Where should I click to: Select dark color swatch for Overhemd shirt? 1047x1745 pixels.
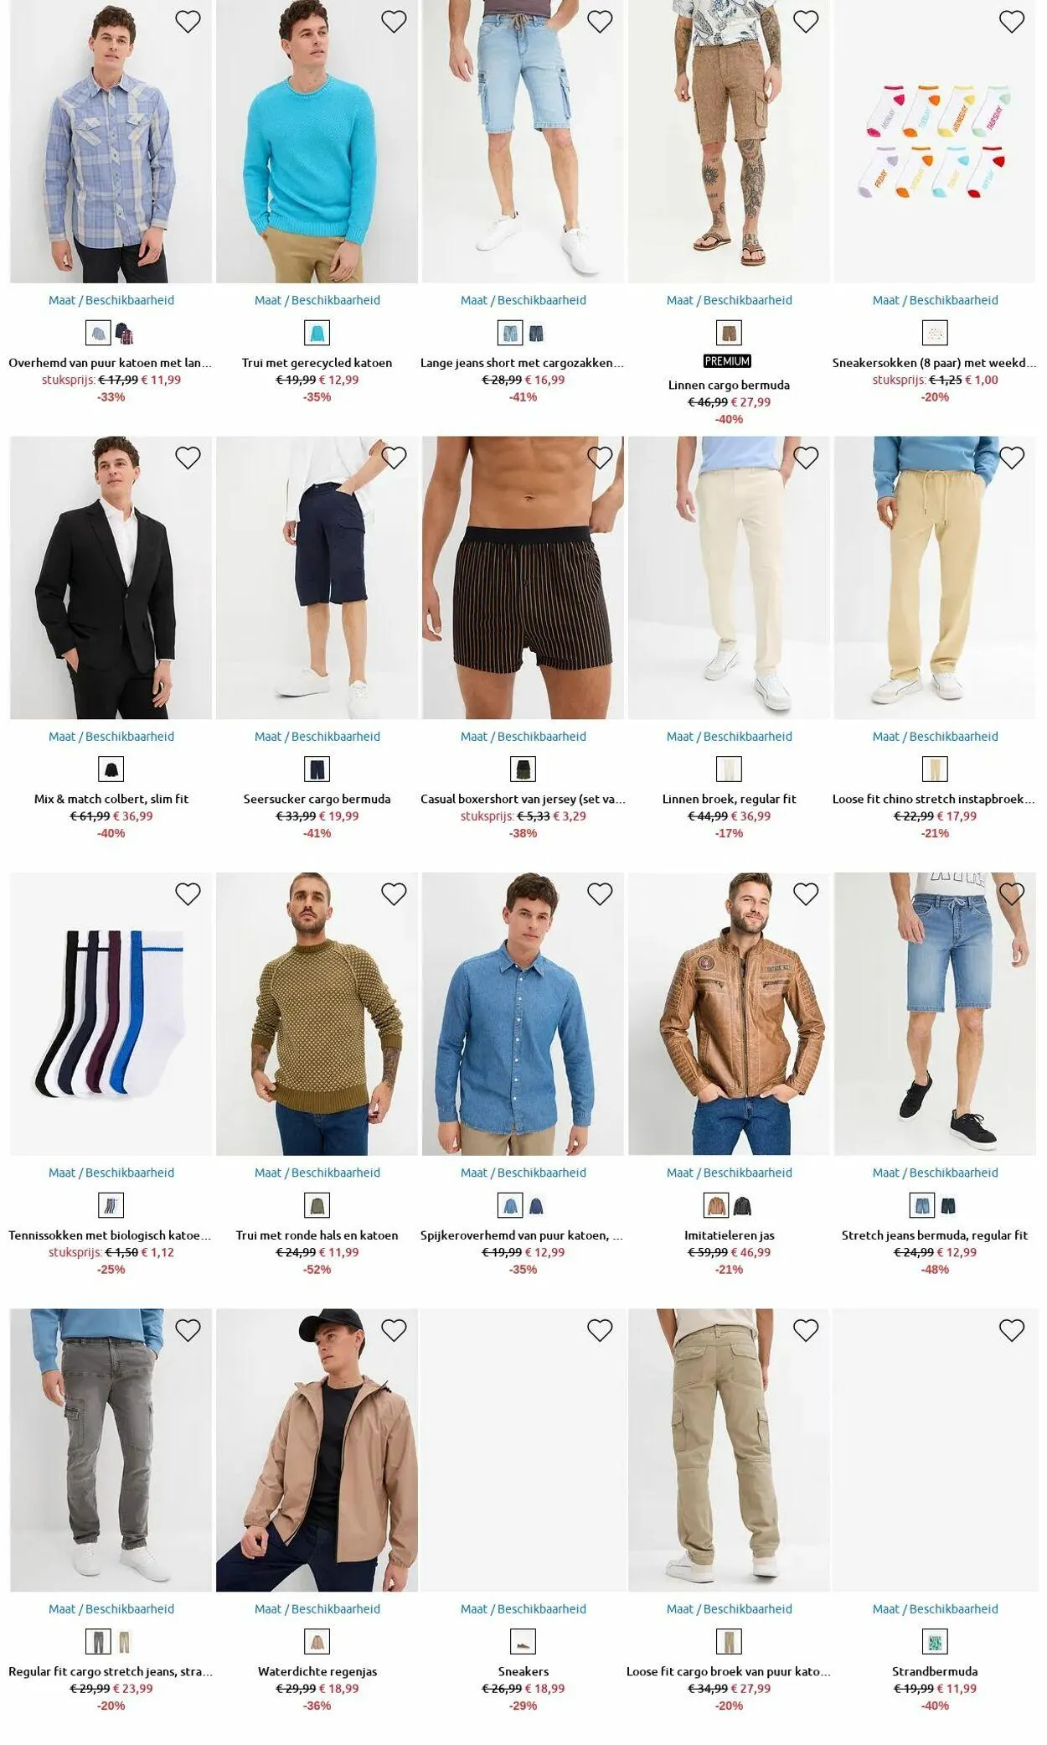click(125, 334)
